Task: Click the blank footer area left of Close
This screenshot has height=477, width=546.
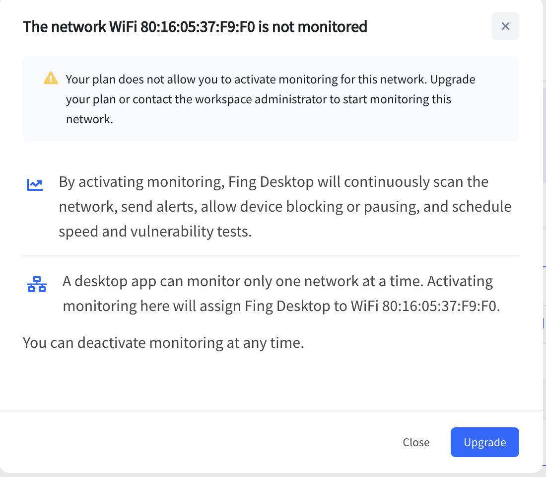Action: (x=199, y=442)
